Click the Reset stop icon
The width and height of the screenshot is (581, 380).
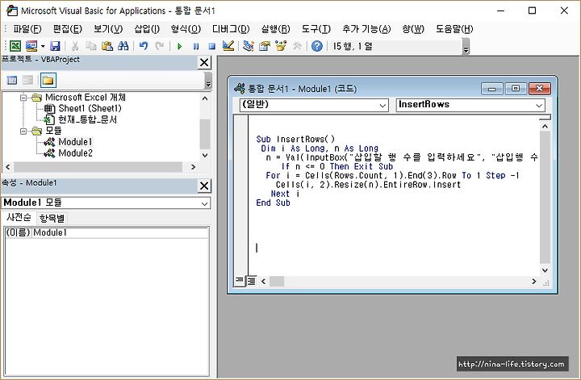click(212, 46)
